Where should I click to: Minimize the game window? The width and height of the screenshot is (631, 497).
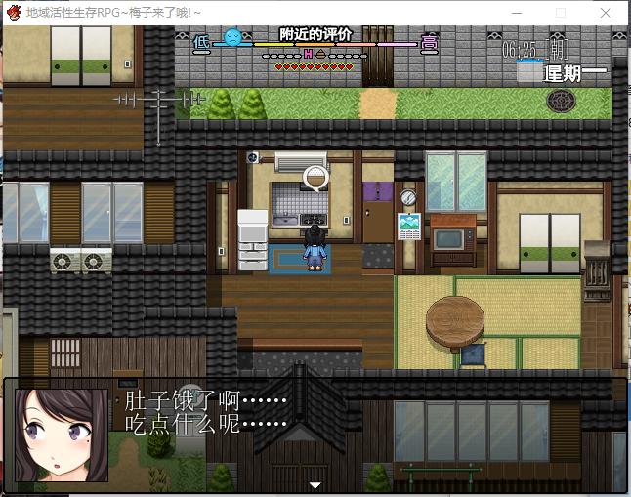[517, 13]
